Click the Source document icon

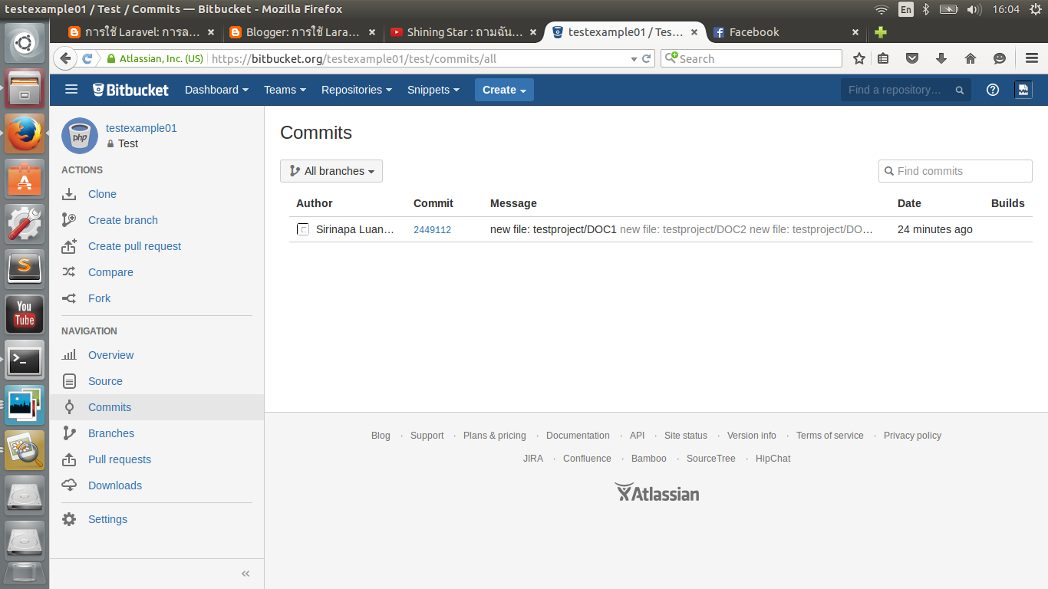(69, 381)
